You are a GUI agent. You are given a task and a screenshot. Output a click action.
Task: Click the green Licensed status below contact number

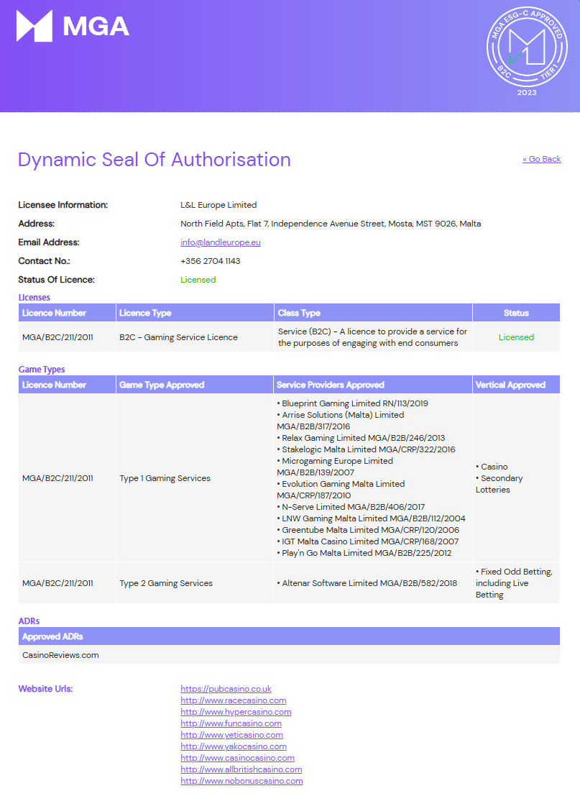click(x=198, y=280)
